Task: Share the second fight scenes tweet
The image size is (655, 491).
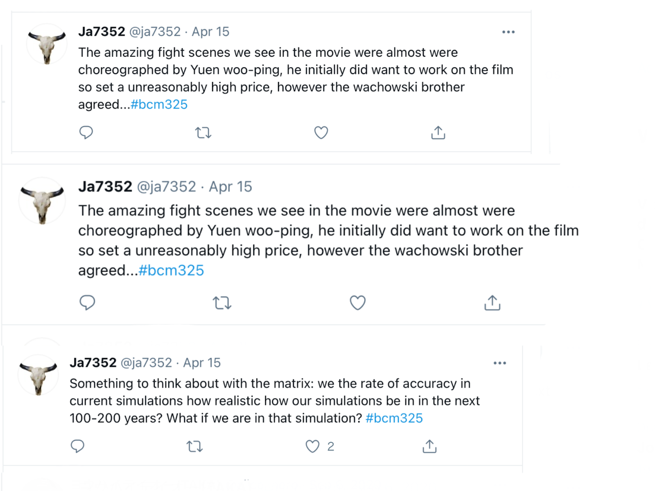Action: 492,303
